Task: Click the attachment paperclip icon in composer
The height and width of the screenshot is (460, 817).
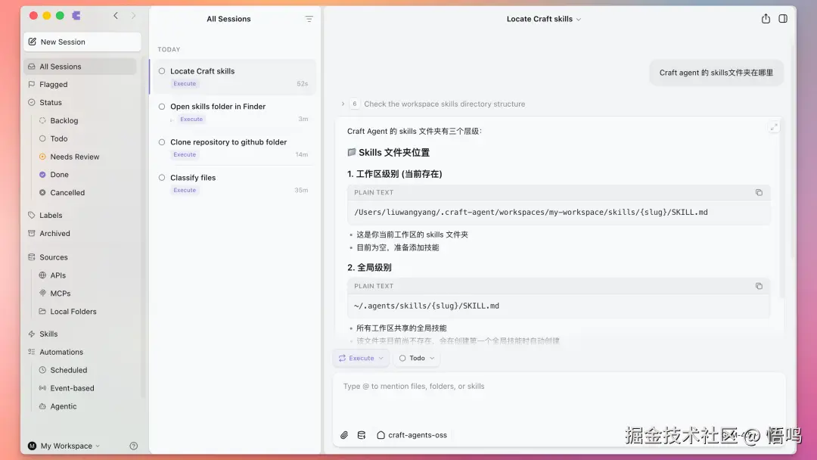Action: coord(345,435)
